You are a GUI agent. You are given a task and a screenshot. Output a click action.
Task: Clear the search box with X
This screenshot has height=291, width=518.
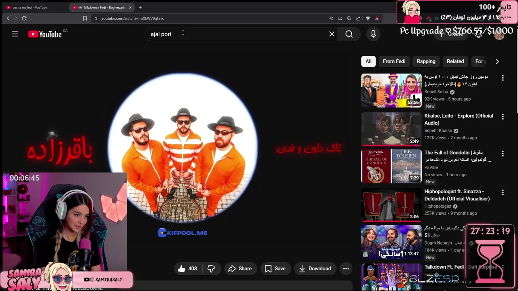point(332,34)
